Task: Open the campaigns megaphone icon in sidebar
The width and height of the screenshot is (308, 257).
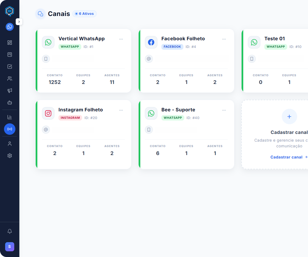Action: coord(10,91)
